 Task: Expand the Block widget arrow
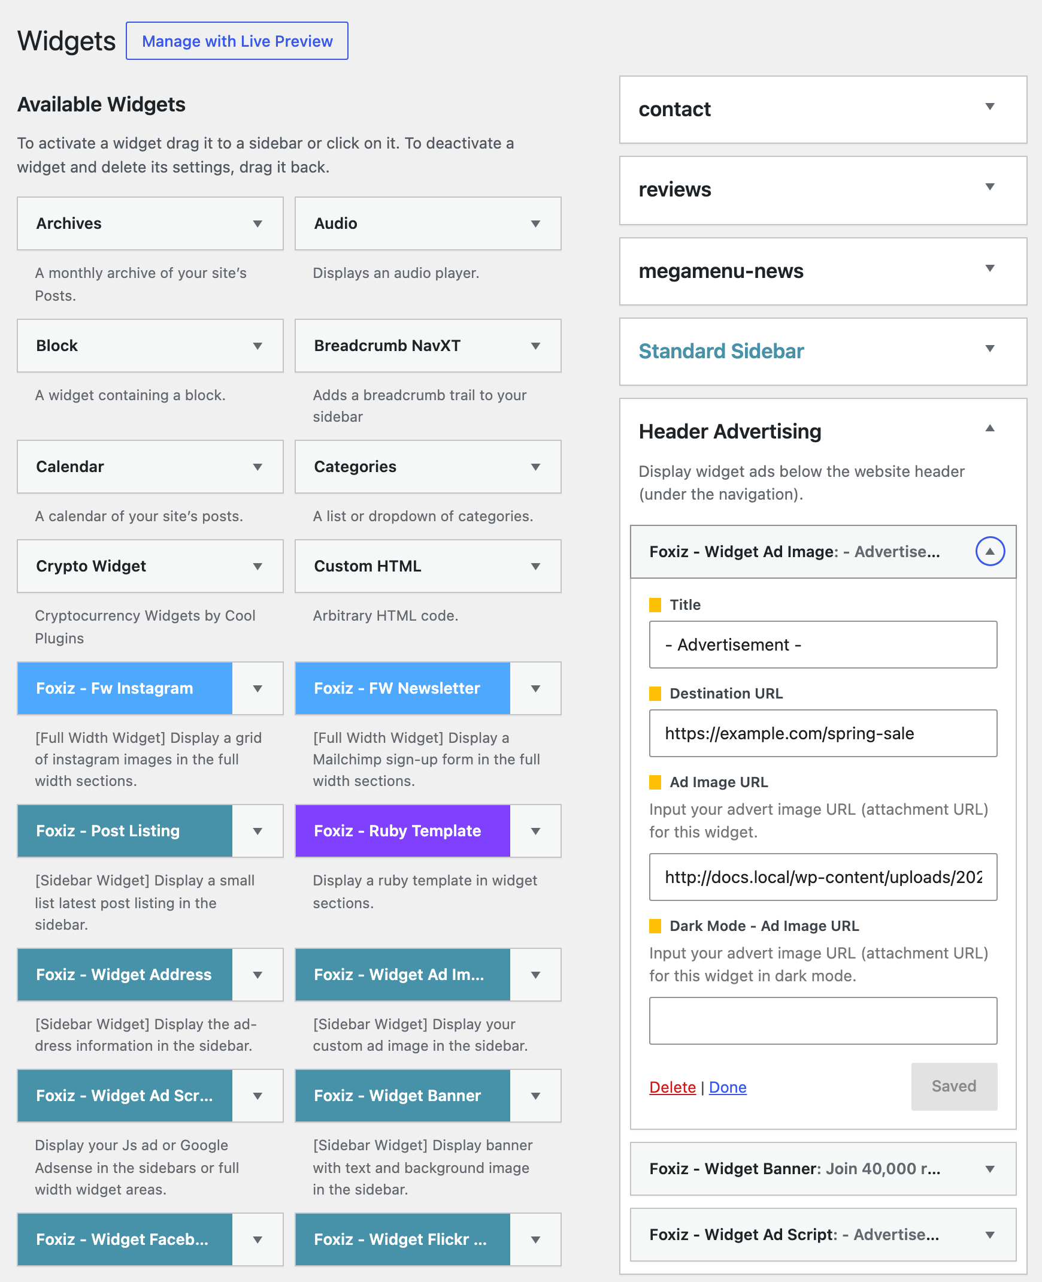pyautogui.click(x=258, y=346)
